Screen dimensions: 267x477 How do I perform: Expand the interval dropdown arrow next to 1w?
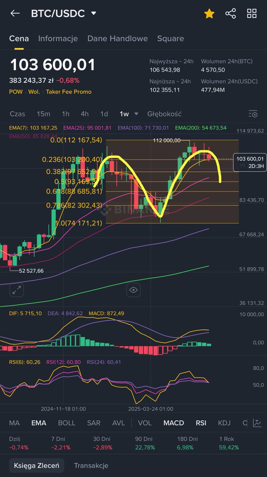[x=136, y=114]
